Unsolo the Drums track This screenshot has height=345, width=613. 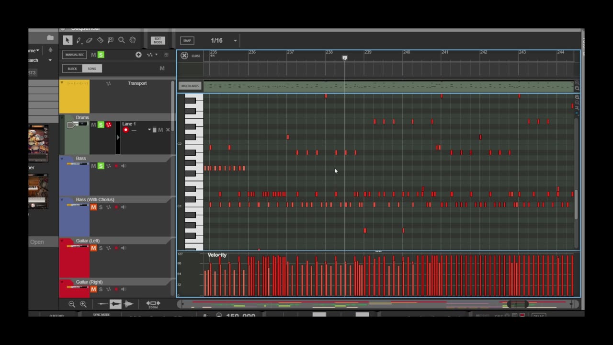click(x=101, y=125)
